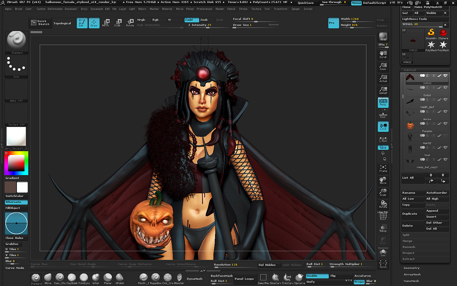Select the Standard brush thumbnail in left tray
457x286 pixels.
17,42
